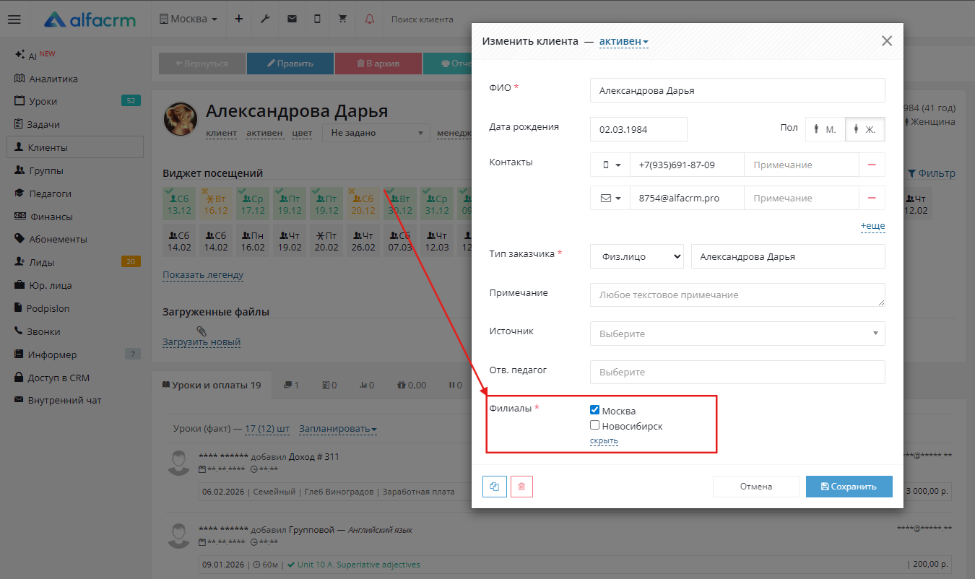Open the hamburger sidebar menu

(x=14, y=19)
